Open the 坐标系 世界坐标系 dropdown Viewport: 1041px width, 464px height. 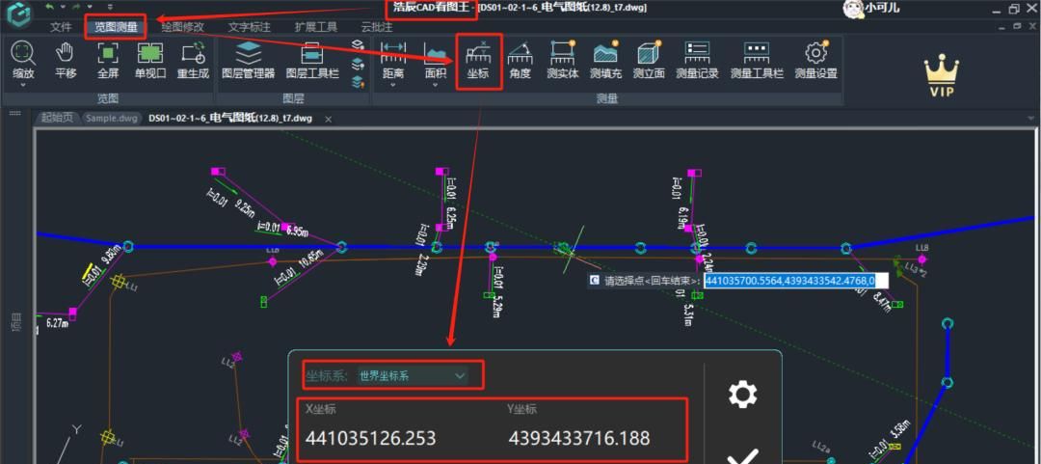point(412,376)
